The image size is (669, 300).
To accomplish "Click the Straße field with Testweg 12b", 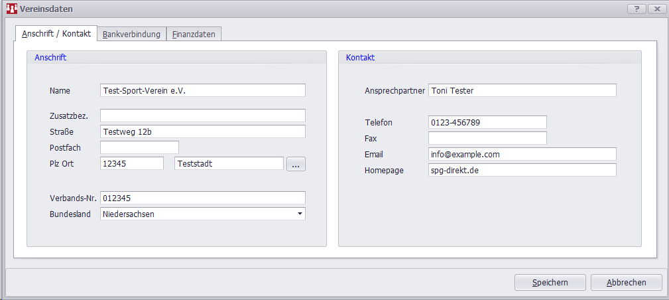I will click(202, 131).
